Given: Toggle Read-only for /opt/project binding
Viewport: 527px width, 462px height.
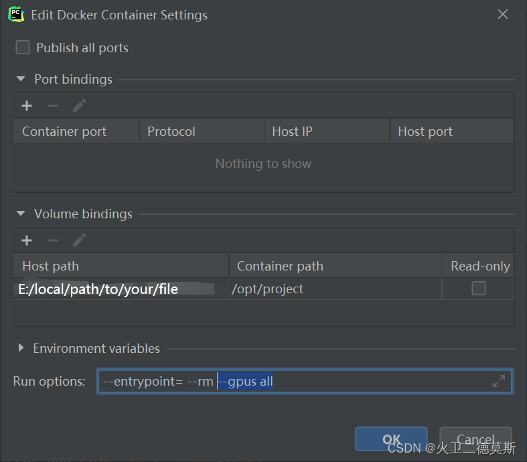Looking at the screenshot, I should (479, 289).
